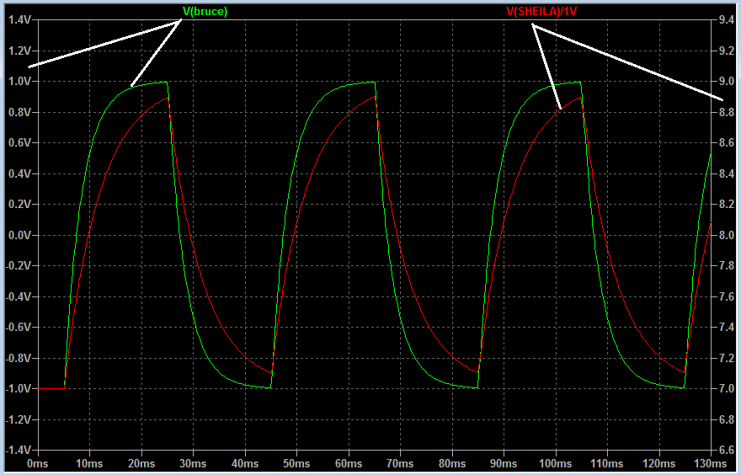The image size is (741, 475).
Task: Click the 120ms time axis label
Action: click(659, 464)
